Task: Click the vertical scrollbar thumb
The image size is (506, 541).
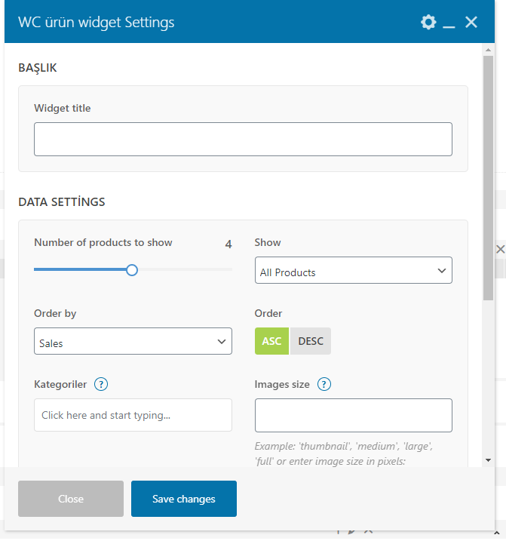Action: point(488,174)
